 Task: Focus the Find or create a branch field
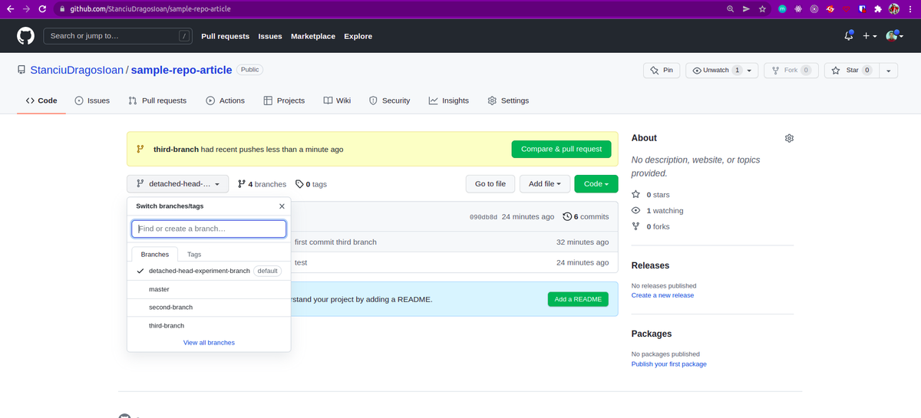pos(209,229)
